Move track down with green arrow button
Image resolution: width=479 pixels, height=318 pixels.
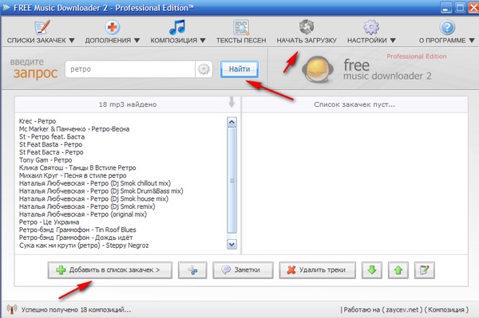372,270
